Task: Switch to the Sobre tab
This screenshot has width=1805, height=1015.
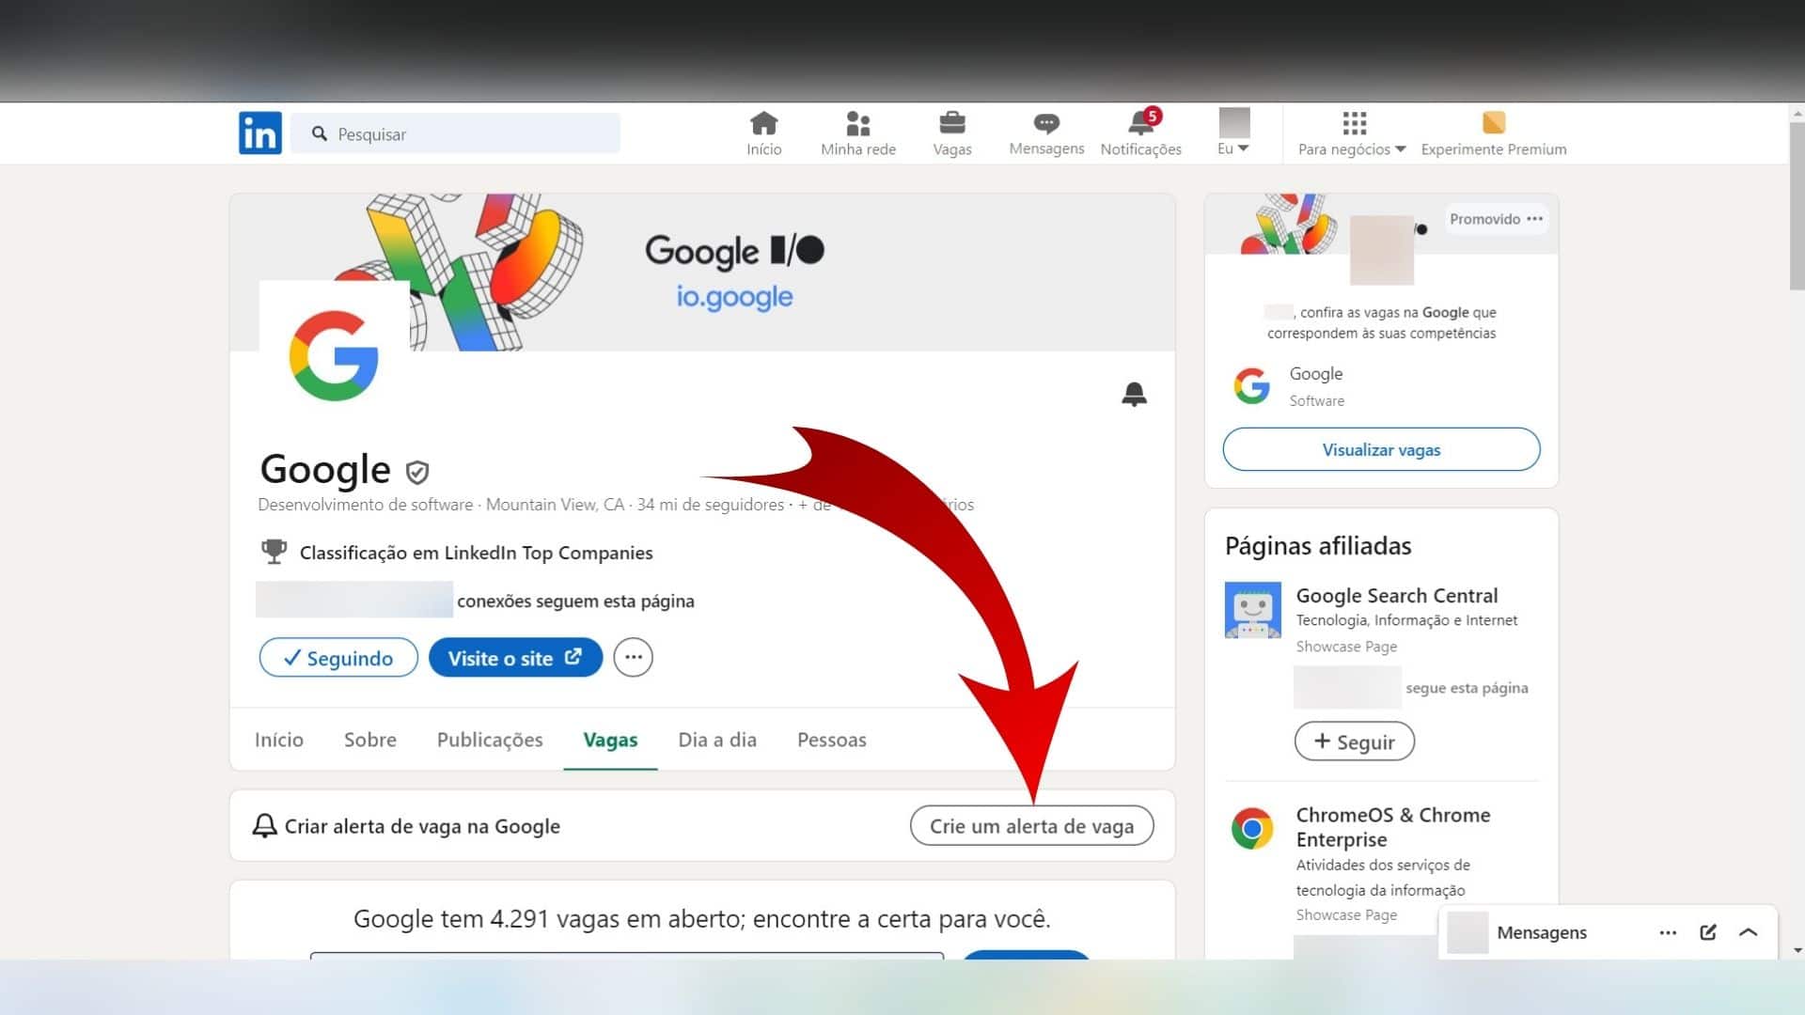Action: point(370,740)
